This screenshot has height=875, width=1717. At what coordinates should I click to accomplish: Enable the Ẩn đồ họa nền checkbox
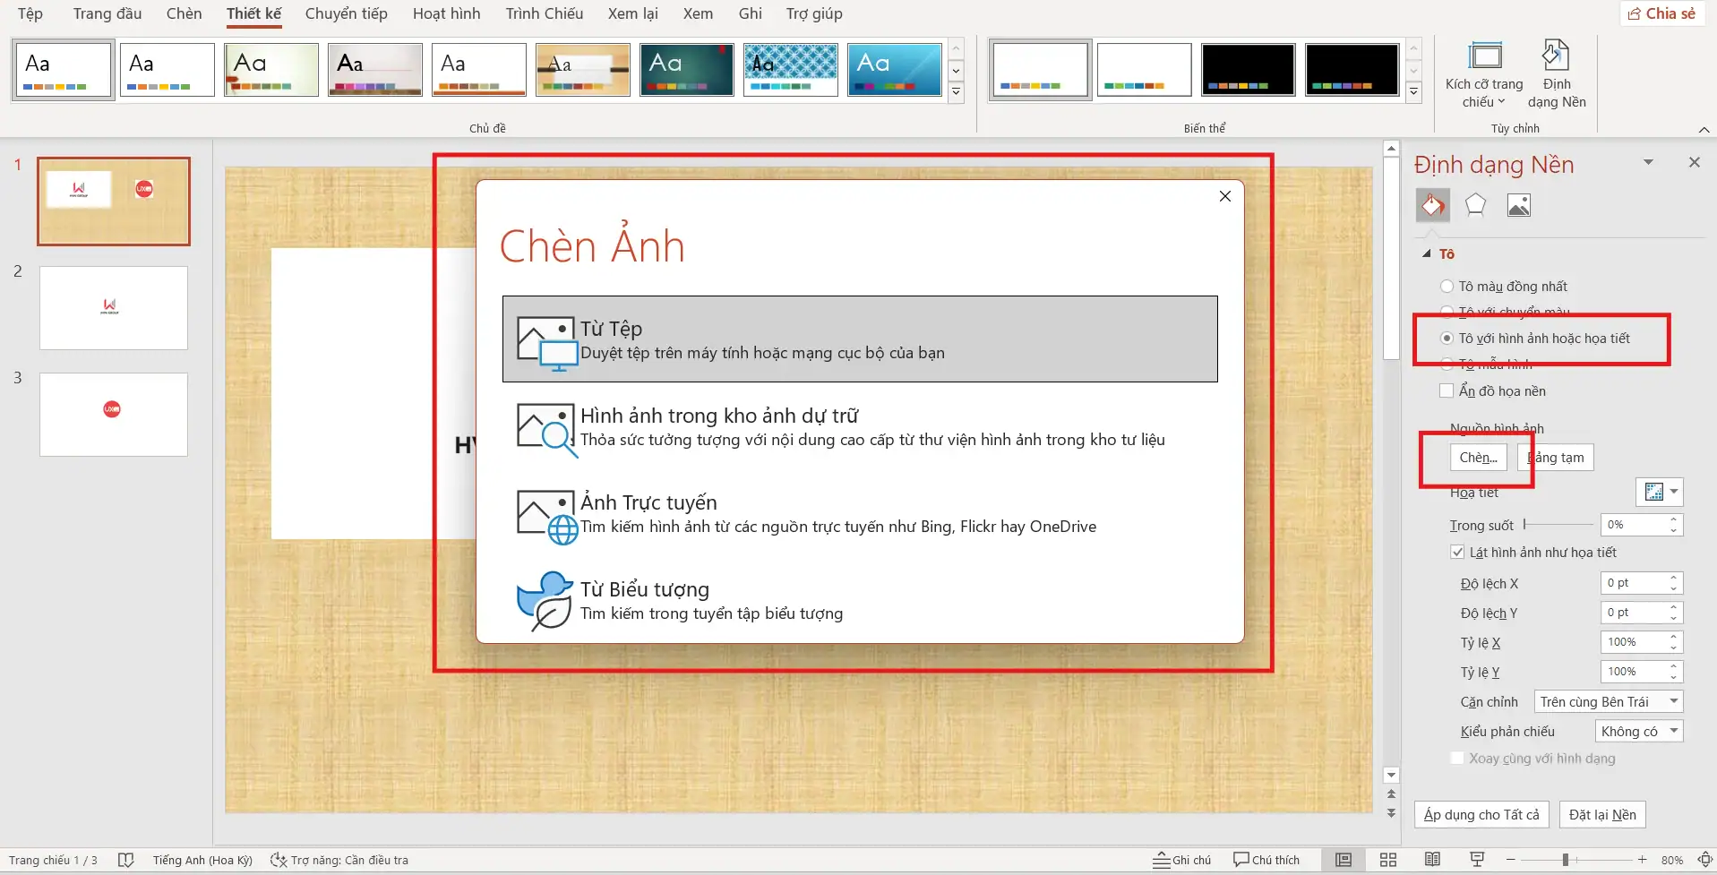1447,390
